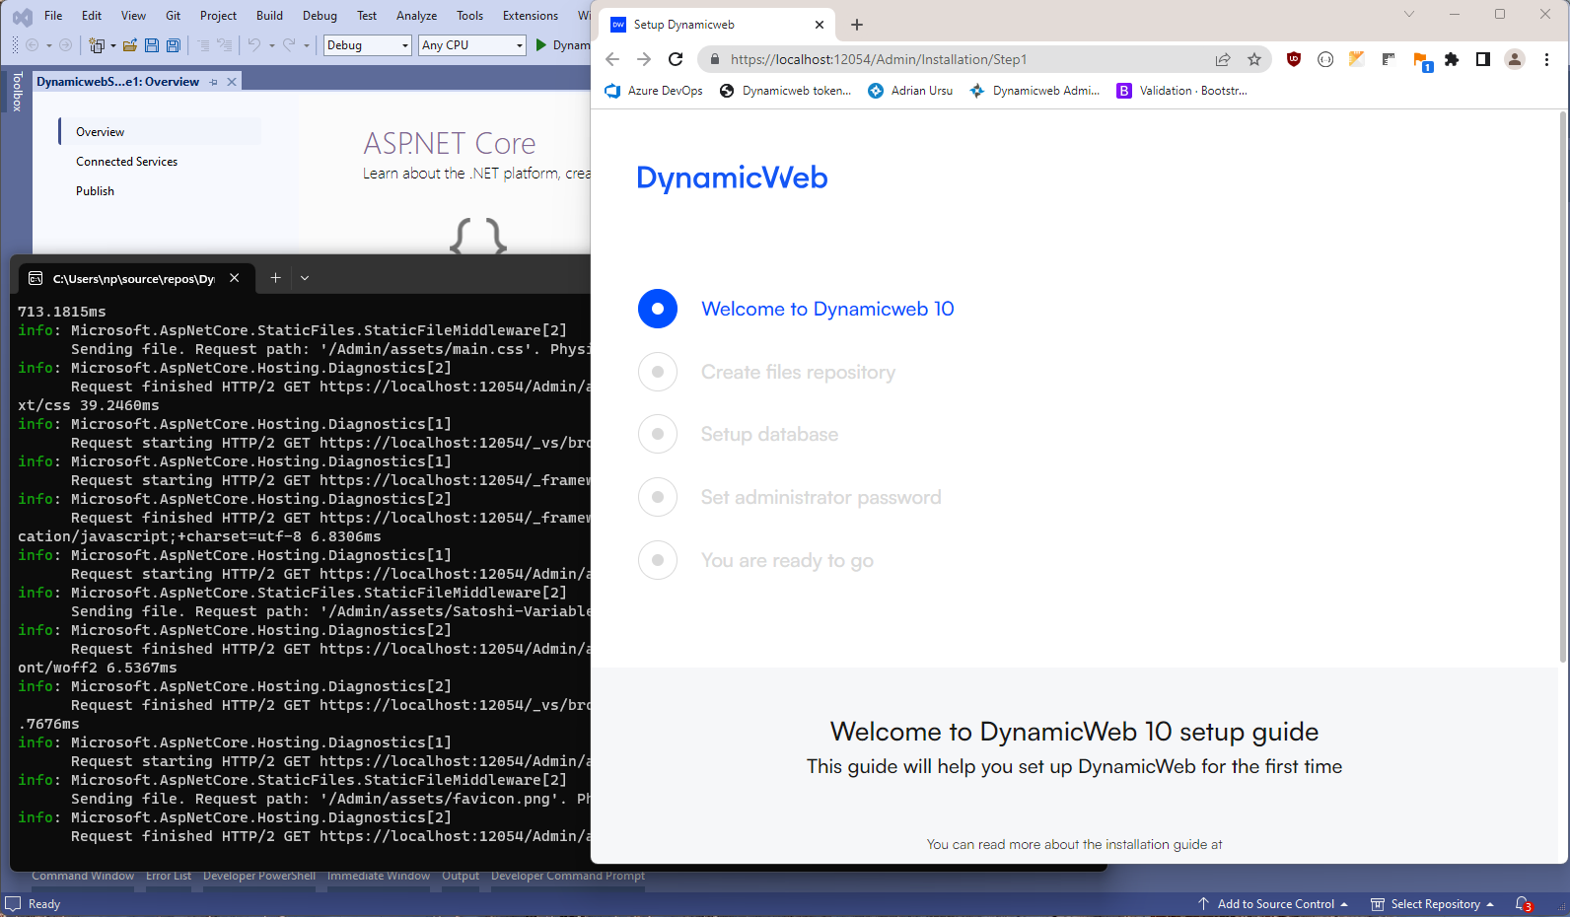Open the Debug configuration dropdown
This screenshot has width=1570, height=917.
367,45
